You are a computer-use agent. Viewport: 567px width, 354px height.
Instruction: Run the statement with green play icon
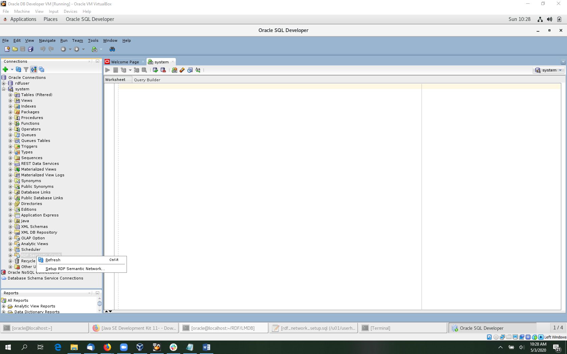[x=108, y=70]
